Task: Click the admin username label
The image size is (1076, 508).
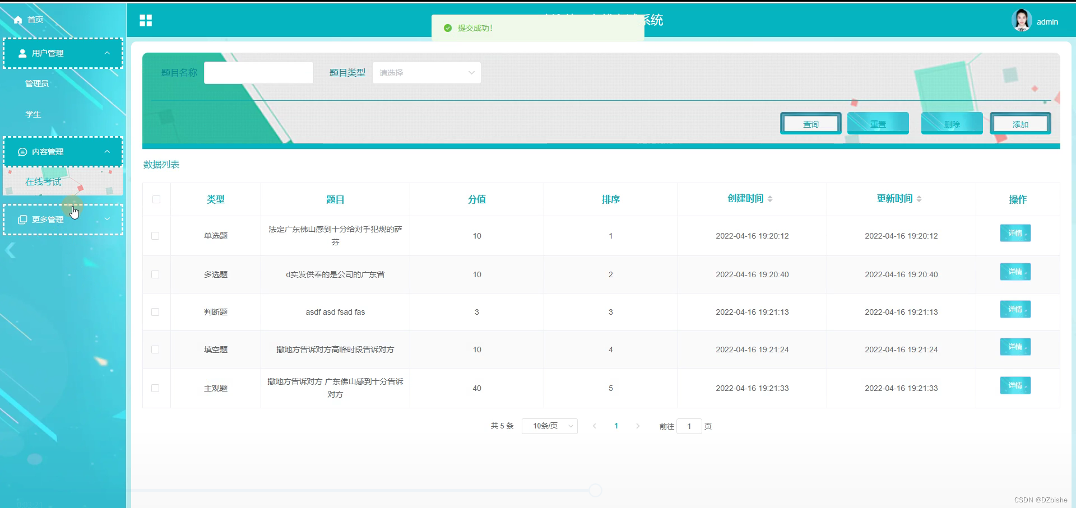Action: (x=1047, y=22)
